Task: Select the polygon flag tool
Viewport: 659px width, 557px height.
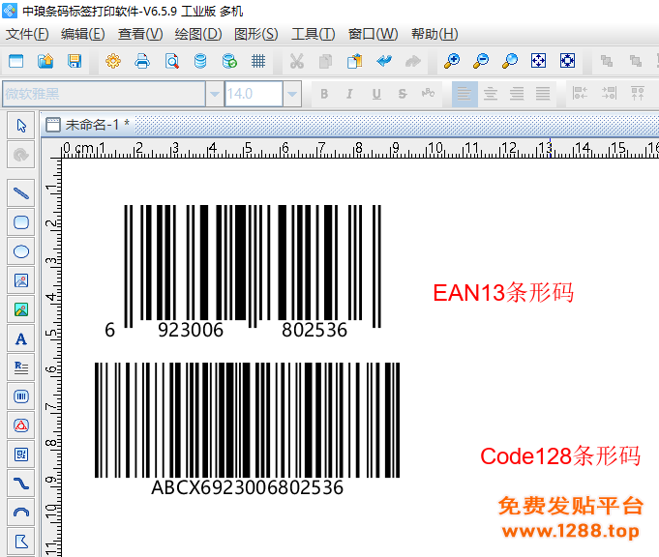Action: 21,542
